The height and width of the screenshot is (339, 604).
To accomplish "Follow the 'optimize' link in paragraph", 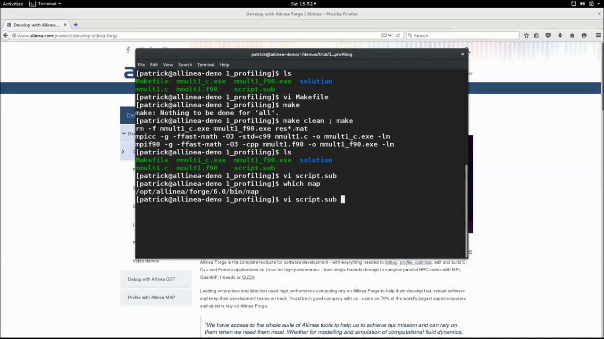I will pyautogui.click(x=423, y=262).
